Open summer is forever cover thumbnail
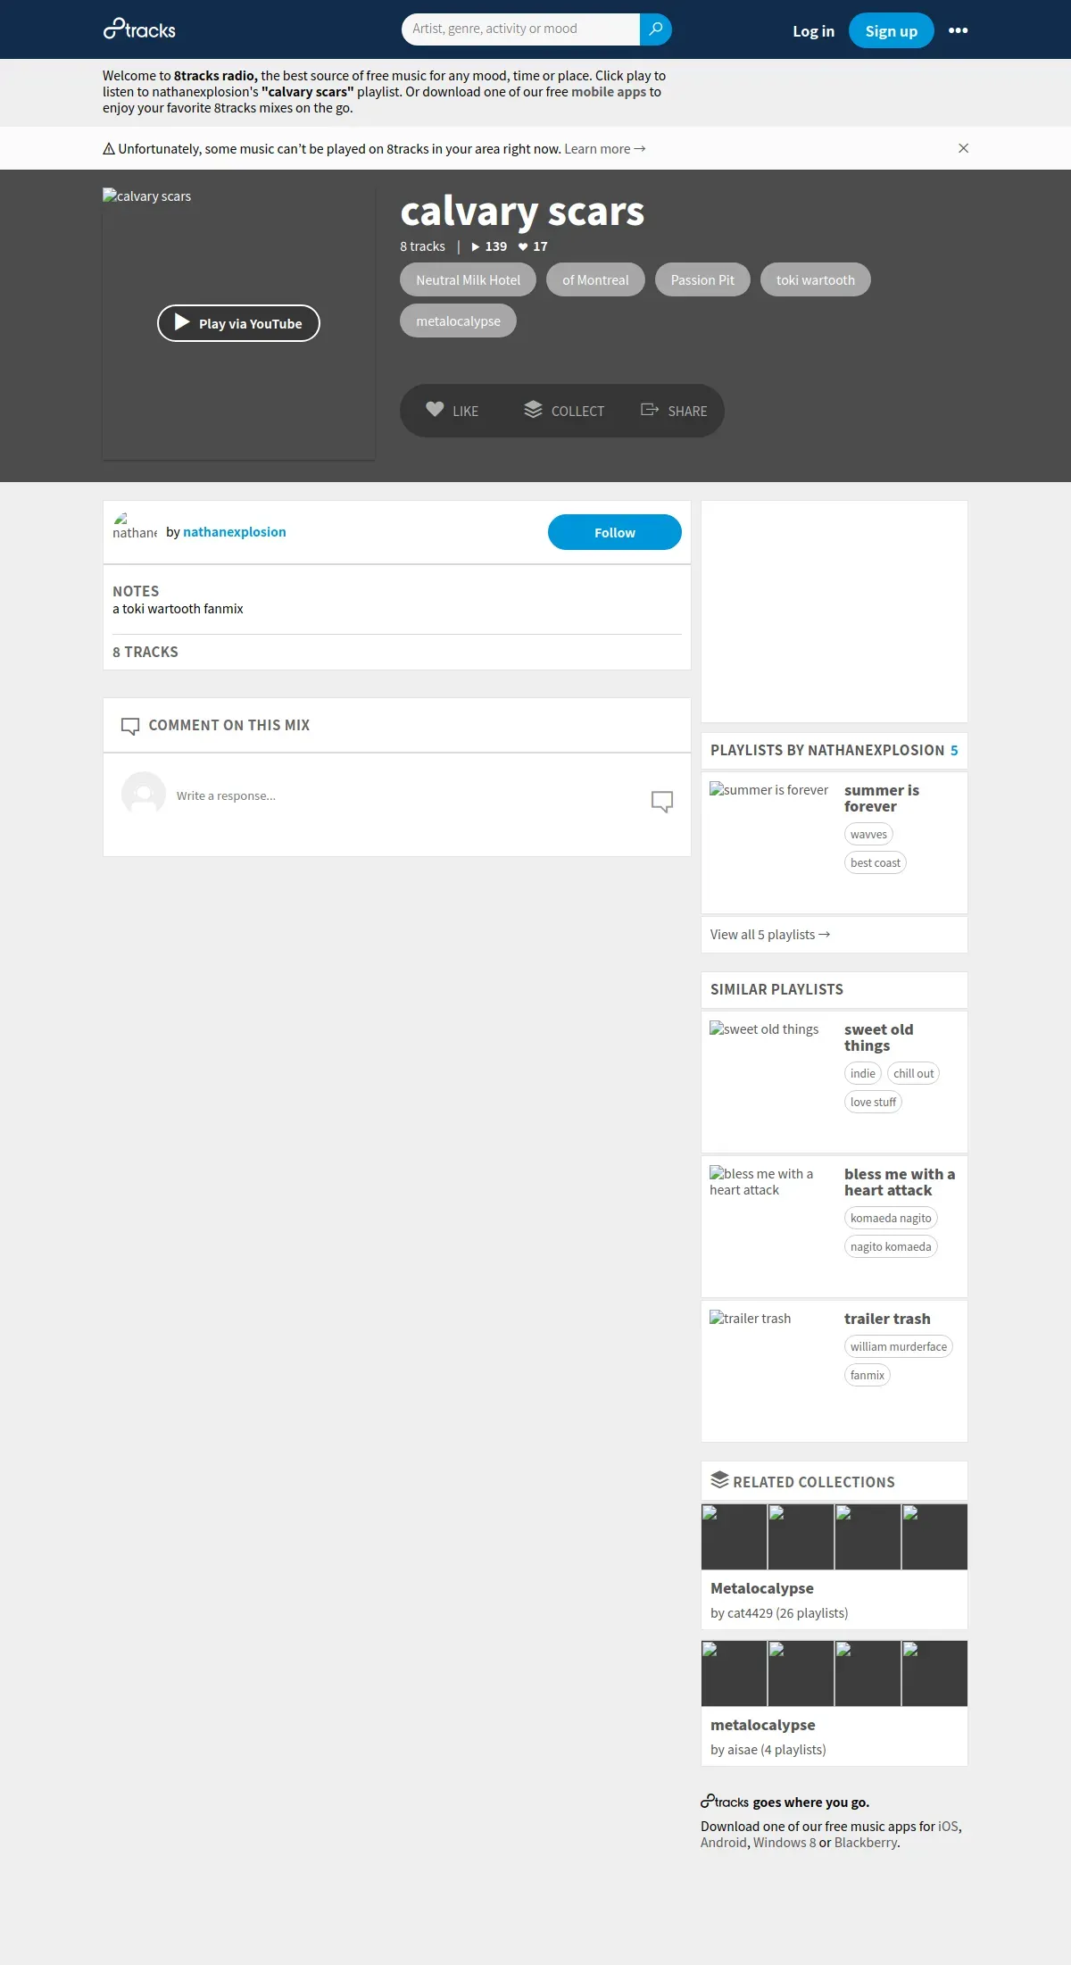 point(772,843)
